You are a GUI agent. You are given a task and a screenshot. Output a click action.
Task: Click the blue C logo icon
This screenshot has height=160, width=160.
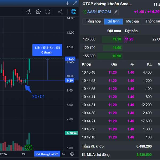coord(73,11)
